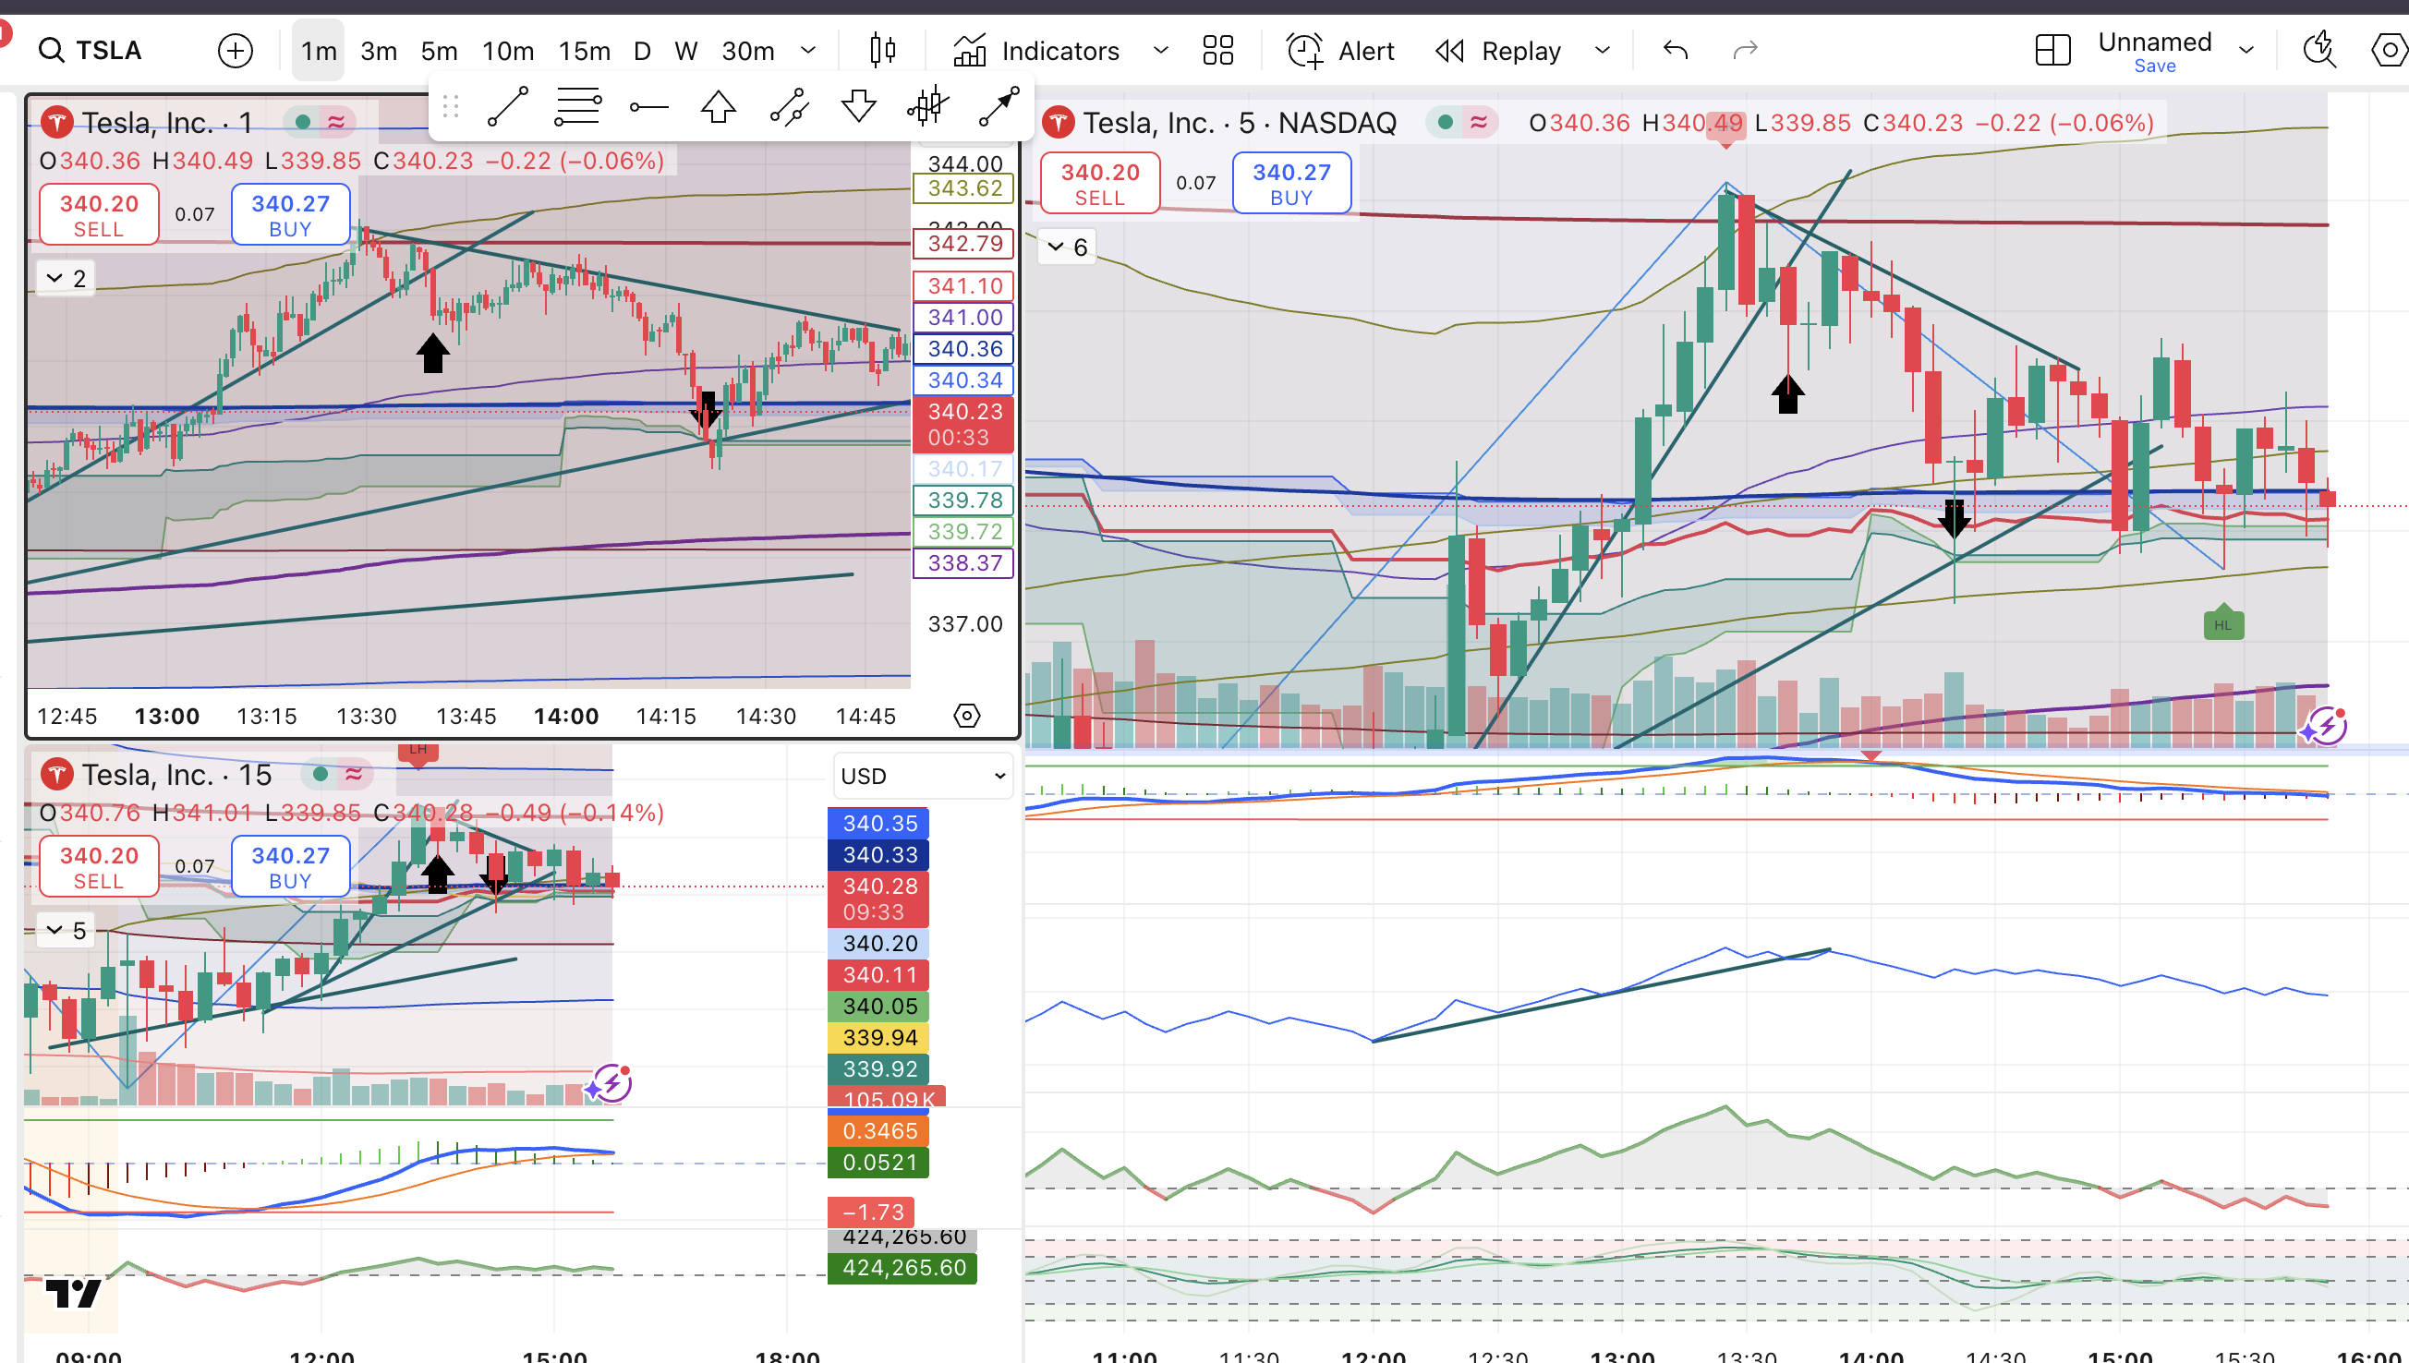
Task: Toggle the data mode icon on 15m chart
Action: [x=354, y=774]
